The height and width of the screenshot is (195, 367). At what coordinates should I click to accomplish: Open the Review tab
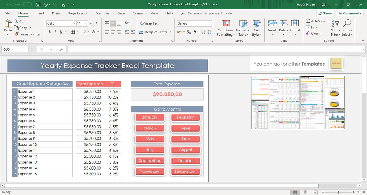point(137,13)
